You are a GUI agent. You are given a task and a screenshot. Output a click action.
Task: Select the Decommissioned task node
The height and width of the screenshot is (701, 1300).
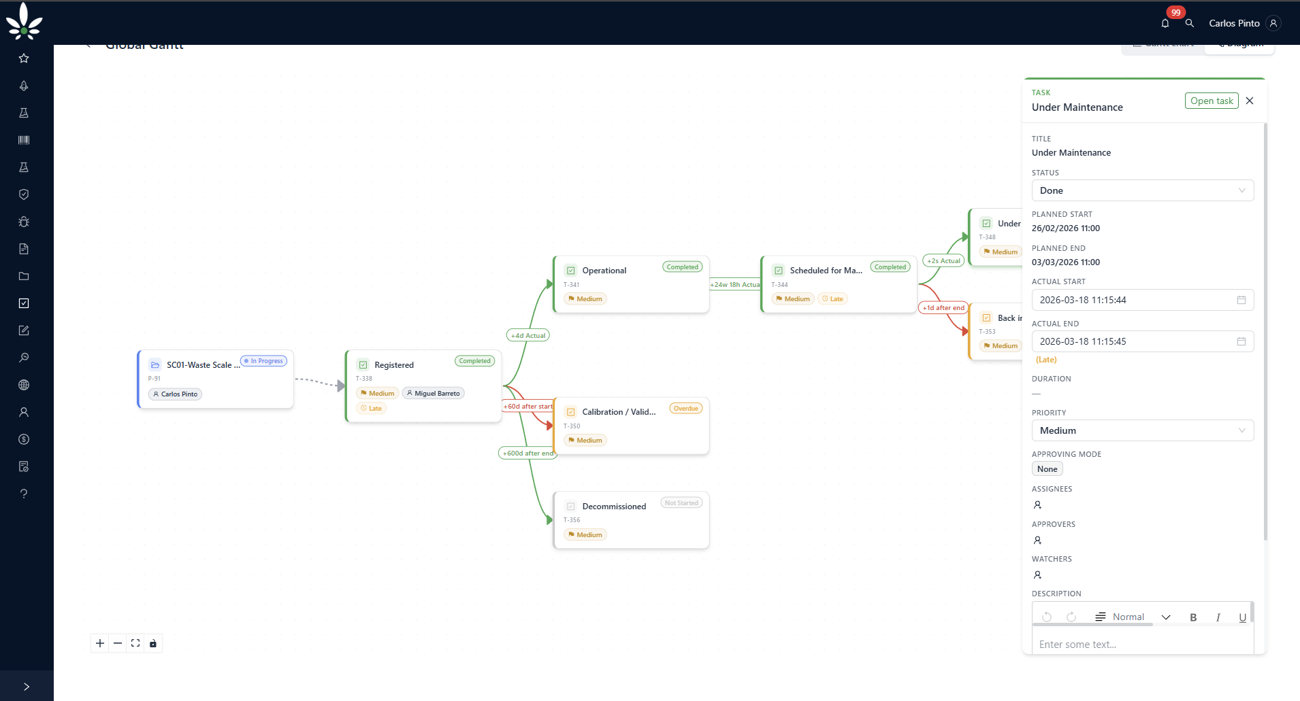631,520
